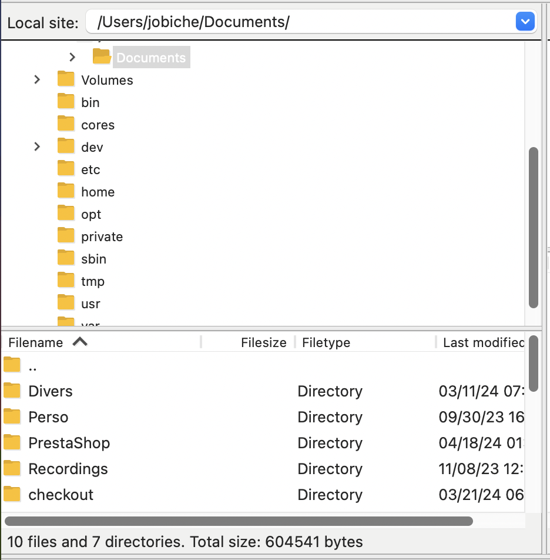The width and height of the screenshot is (550, 560).
Task: Expand the Volumes tree node
Action: click(37, 79)
